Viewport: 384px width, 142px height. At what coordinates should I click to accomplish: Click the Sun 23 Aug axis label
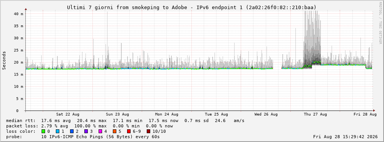pyautogui.click(x=117, y=114)
